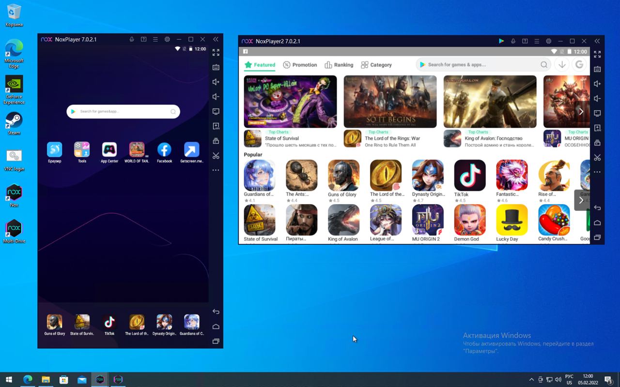The image size is (620, 387).
Task: Click App Center search field
Action: [x=483, y=65]
